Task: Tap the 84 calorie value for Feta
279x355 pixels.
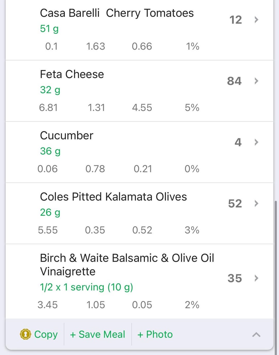Action: [x=234, y=81]
